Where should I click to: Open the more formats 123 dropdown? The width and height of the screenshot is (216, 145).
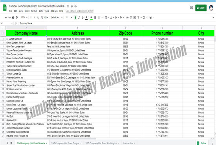tap(46, 18)
